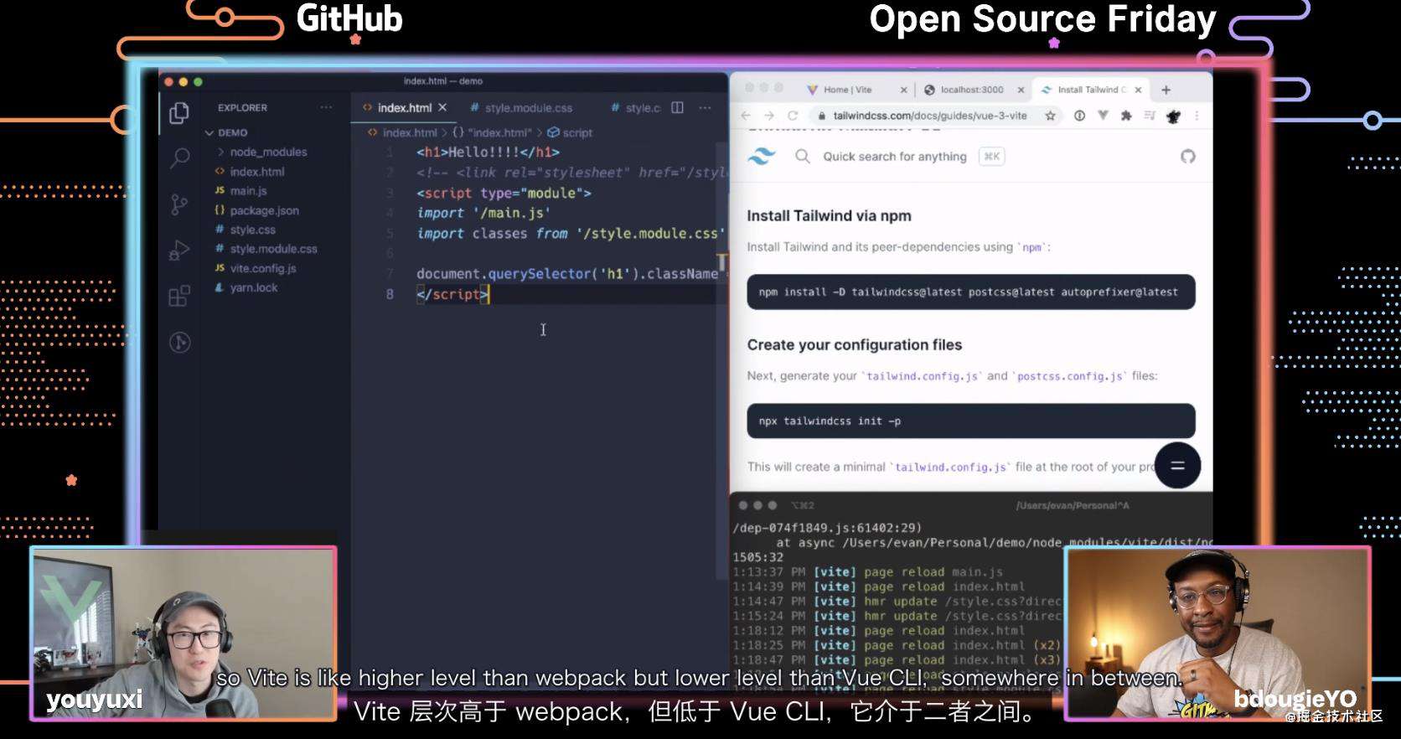Click the 'Create your configuration files' heading
The width and height of the screenshot is (1401, 739).
tap(854, 344)
